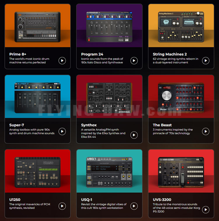
Task: Click the Program 24 title
Action: click(92, 54)
